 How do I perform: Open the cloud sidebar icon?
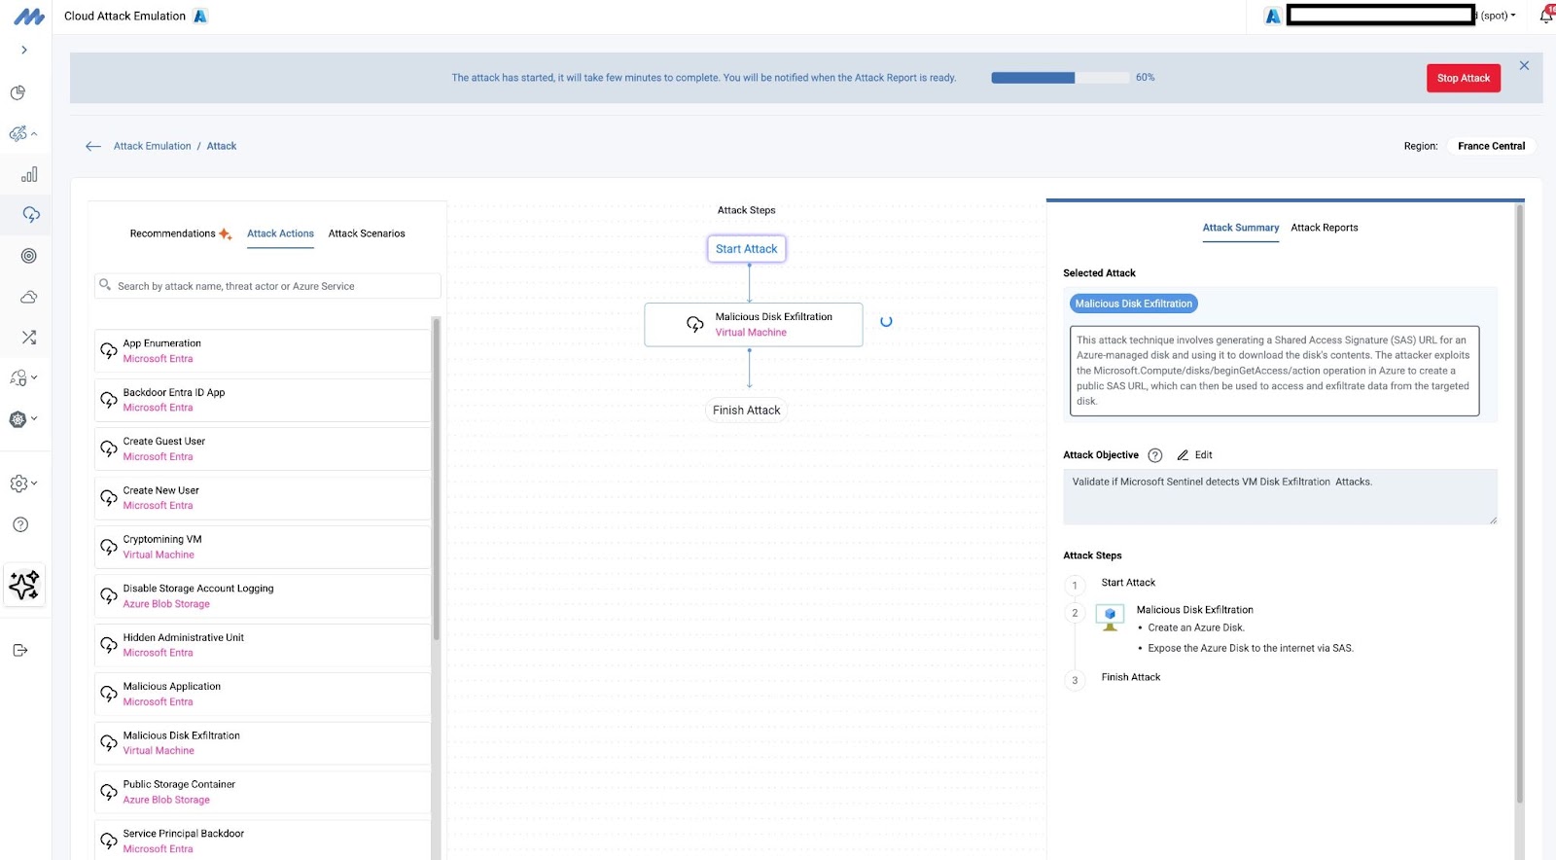click(x=29, y=297)
